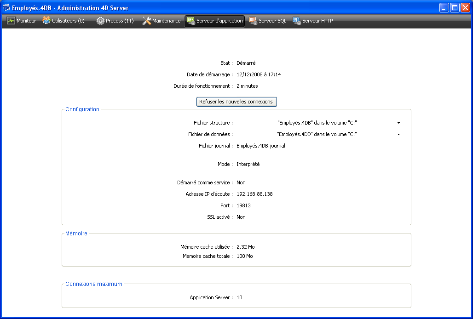Click the Utilisateurs people icon
This screenshot has height=319, width=473.
click(x=46, y=21)
